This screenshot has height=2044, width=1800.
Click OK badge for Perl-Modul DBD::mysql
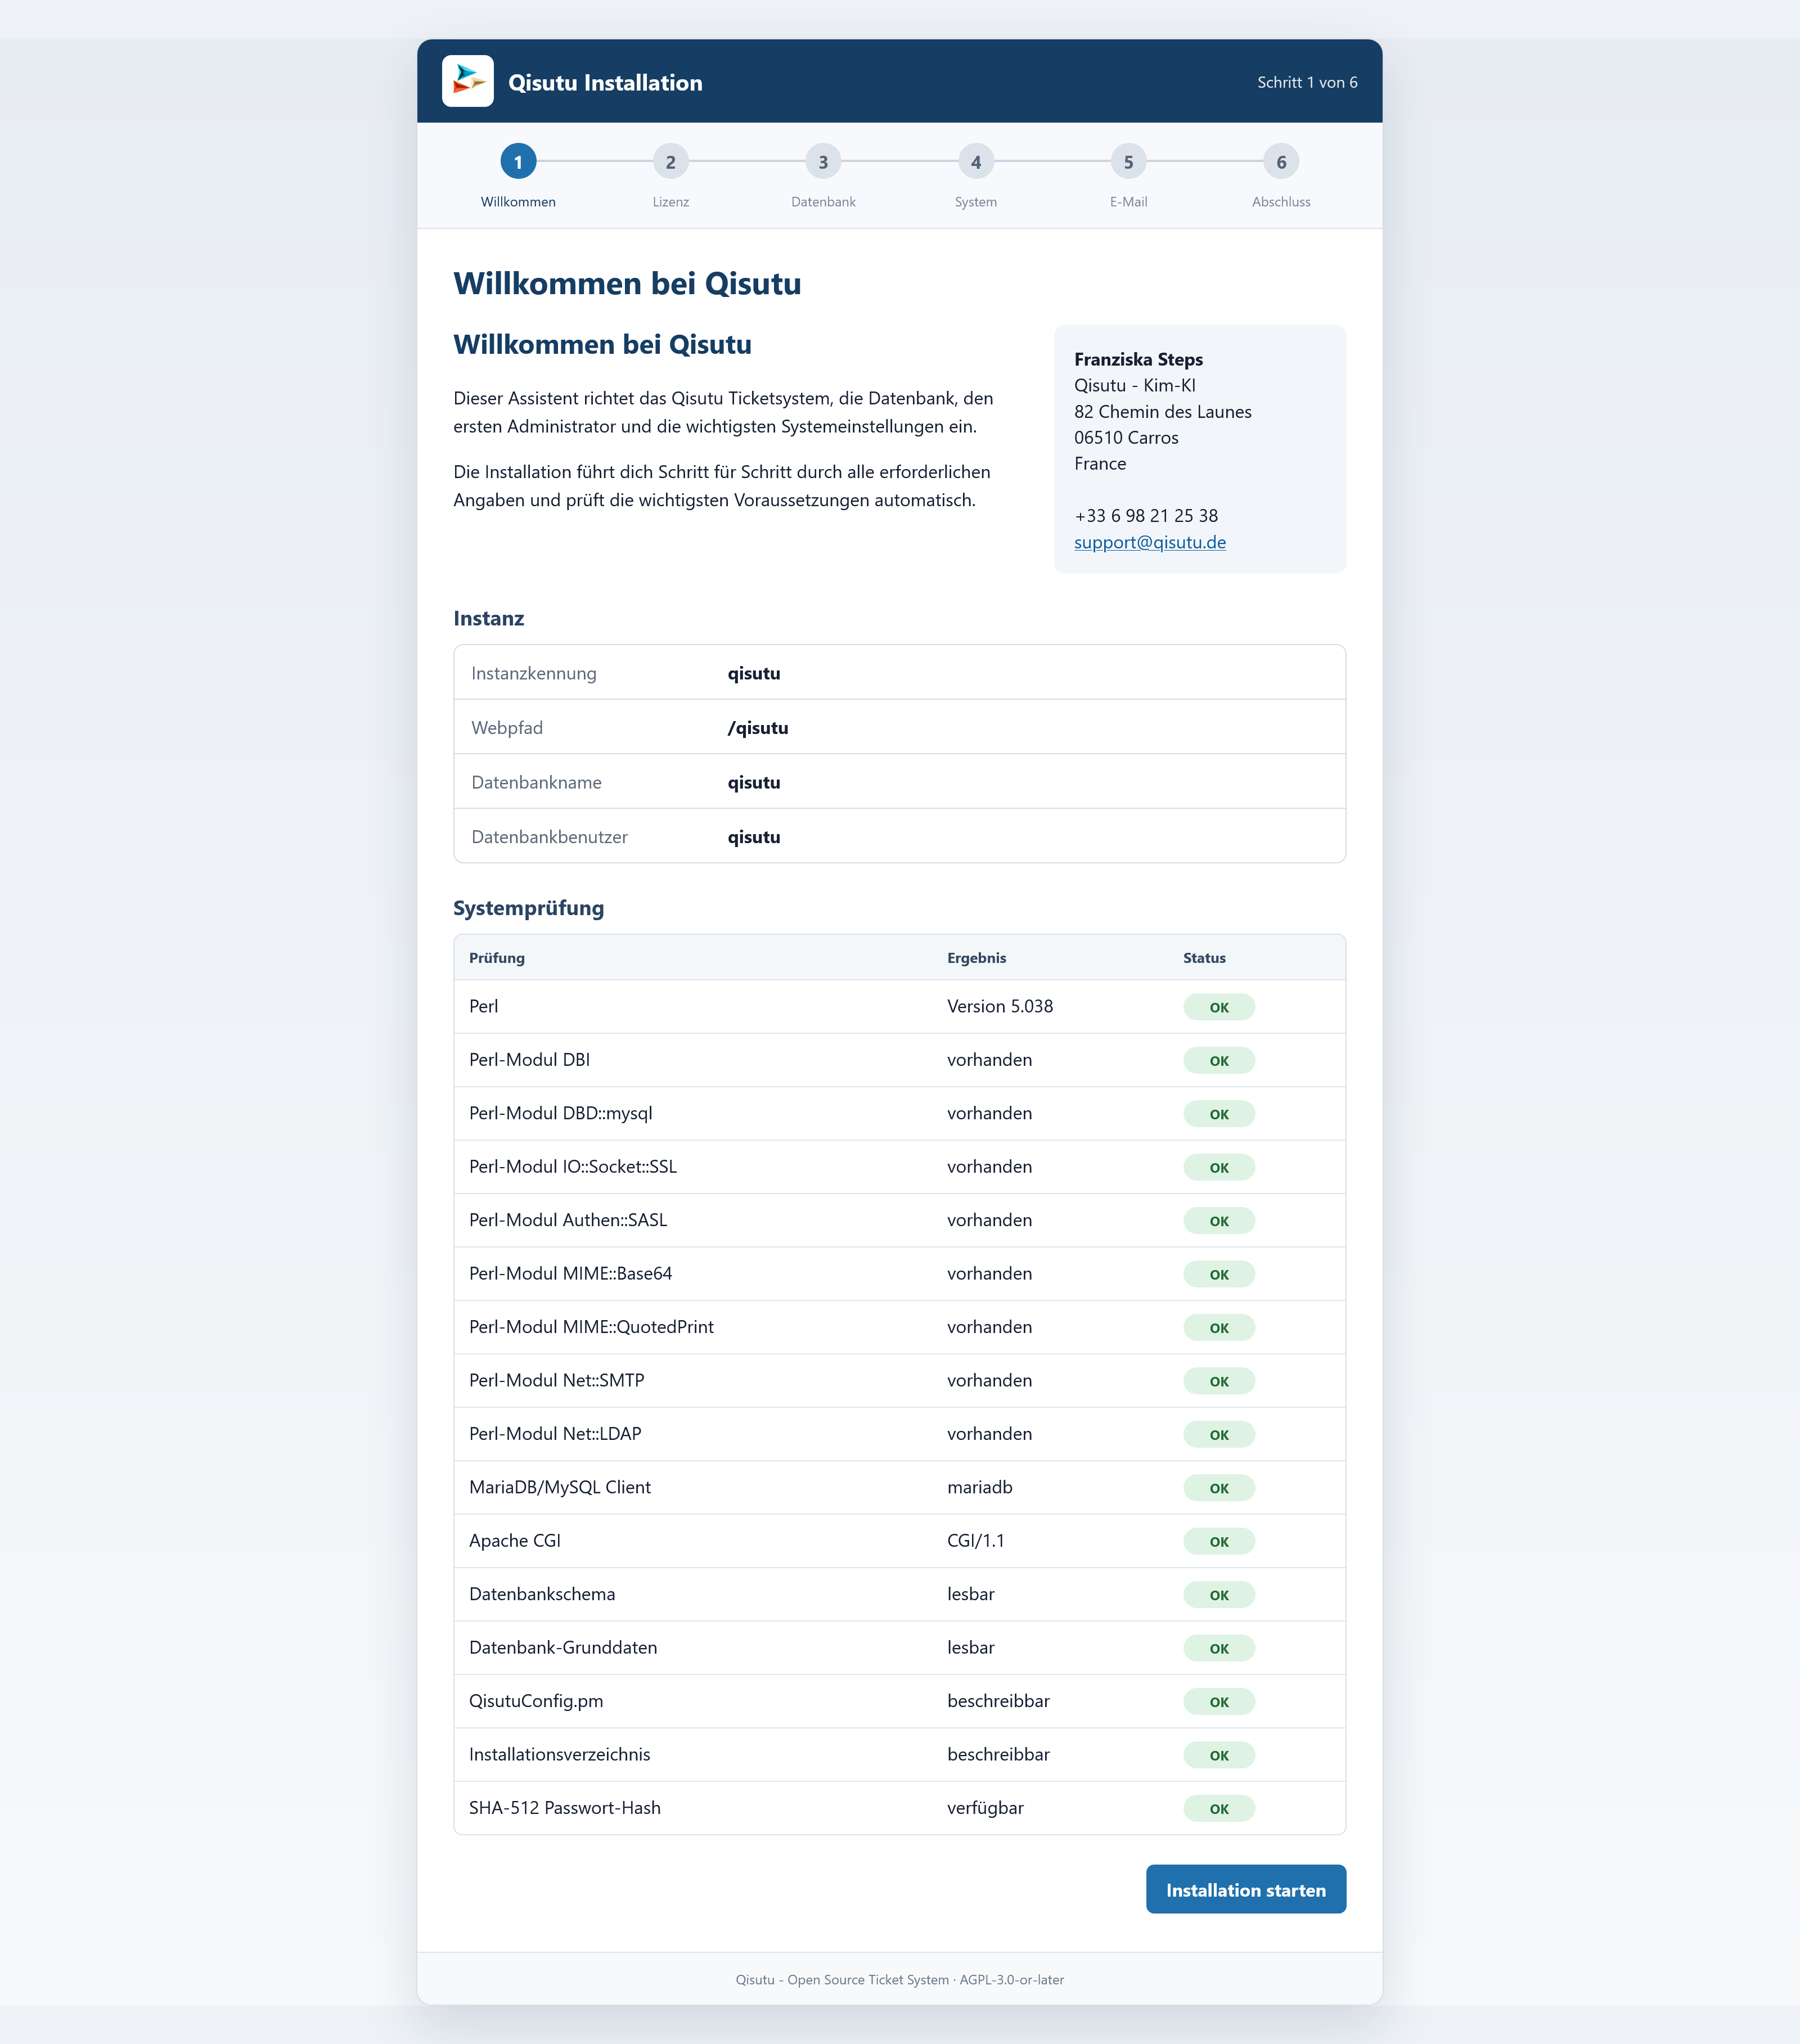(1219, 1114)
